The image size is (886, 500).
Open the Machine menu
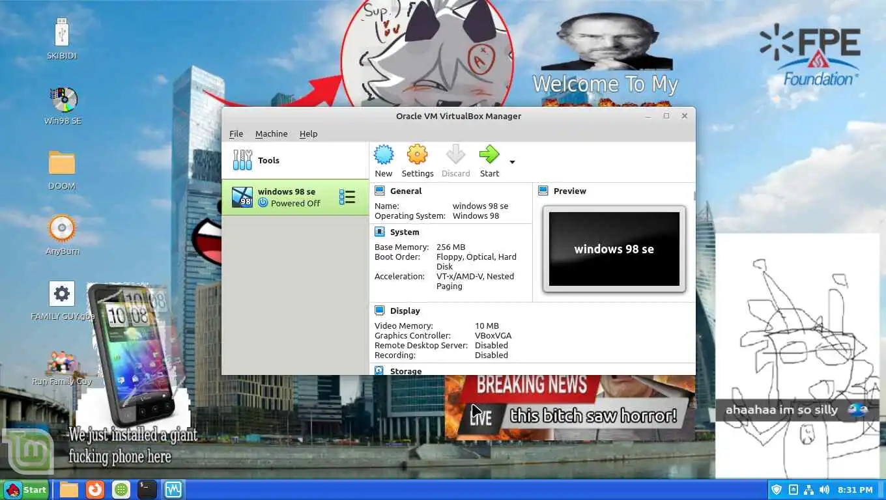tap(271, 133)
